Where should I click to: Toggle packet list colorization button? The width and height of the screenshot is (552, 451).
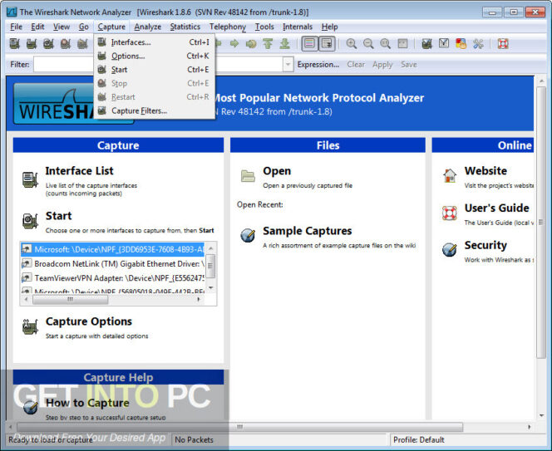(x=309, y=44)
